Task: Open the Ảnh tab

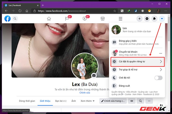Action: 74,101
